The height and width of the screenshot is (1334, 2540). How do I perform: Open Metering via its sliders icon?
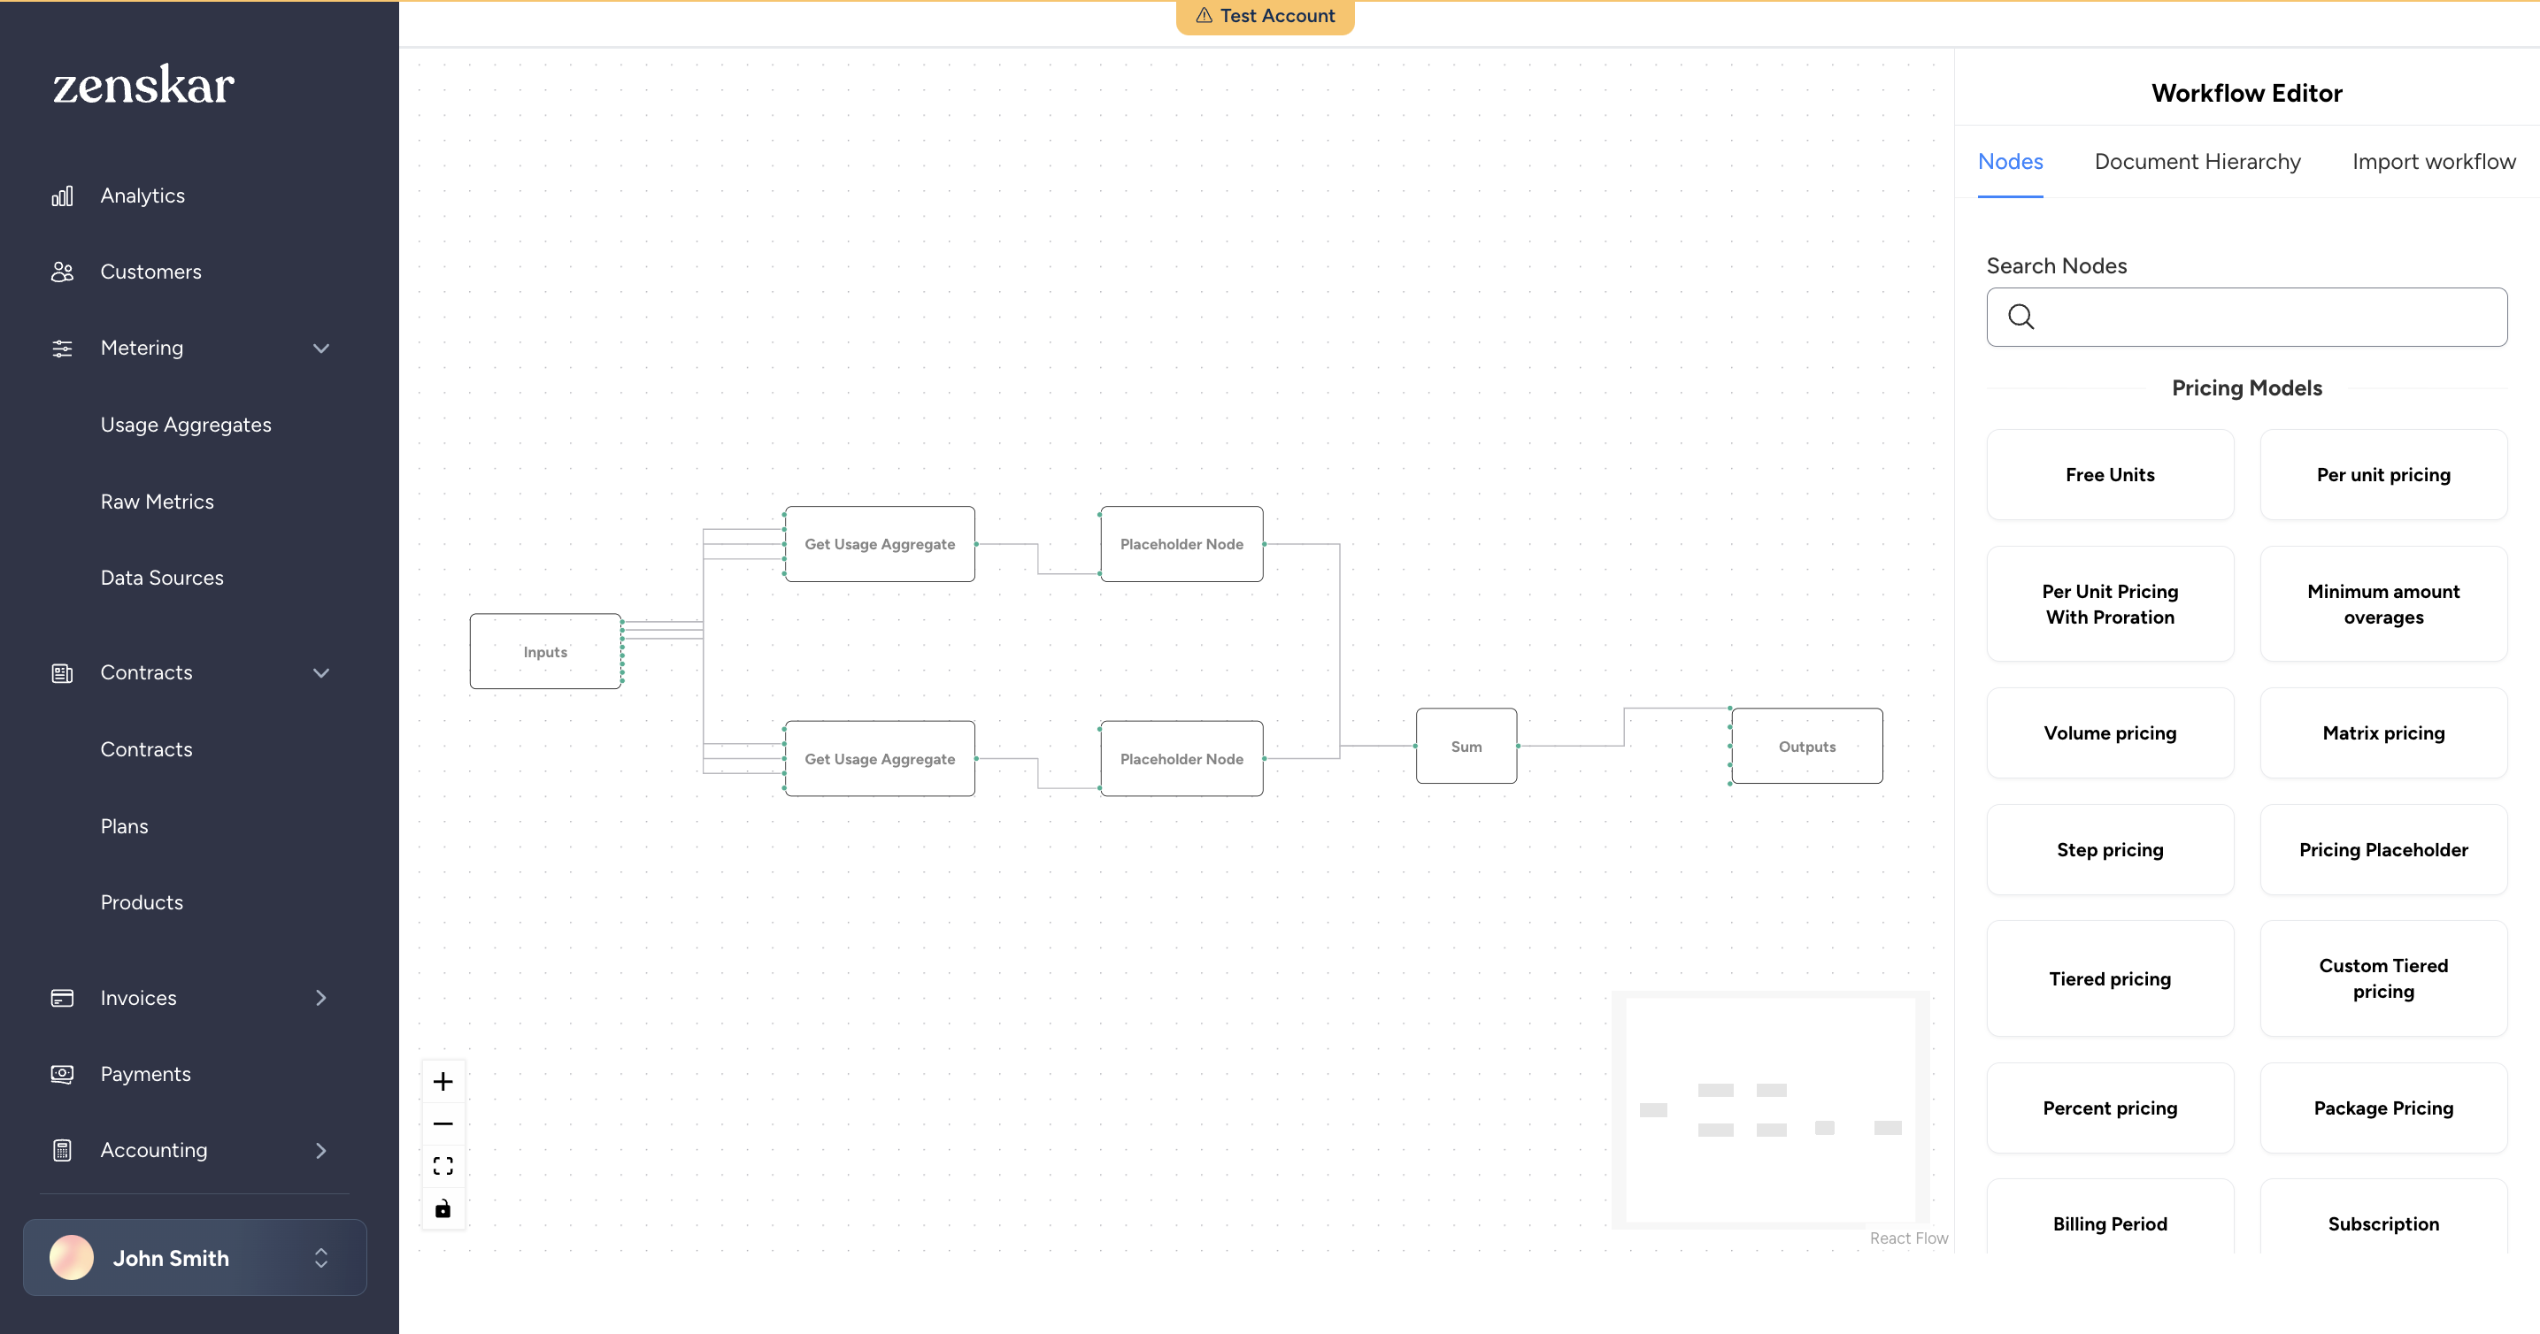62,348
